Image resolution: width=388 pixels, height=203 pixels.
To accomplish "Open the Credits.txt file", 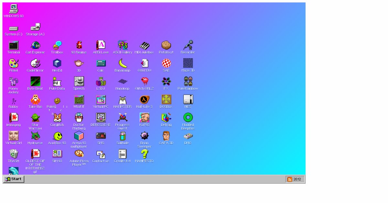I will (123, 154).
